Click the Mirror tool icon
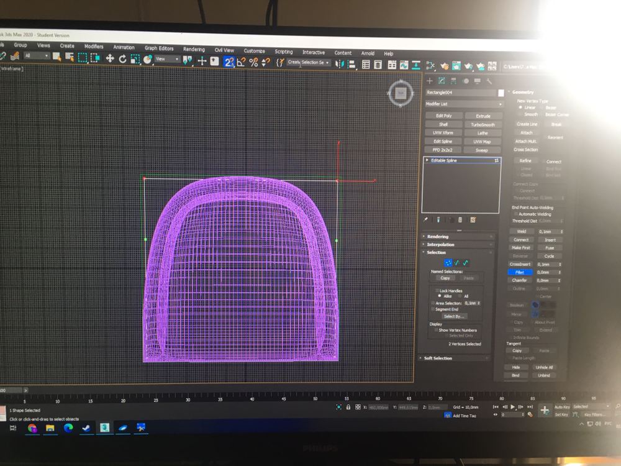The height and width of the screenshot is (466, 621). click(x=340, y=64)
